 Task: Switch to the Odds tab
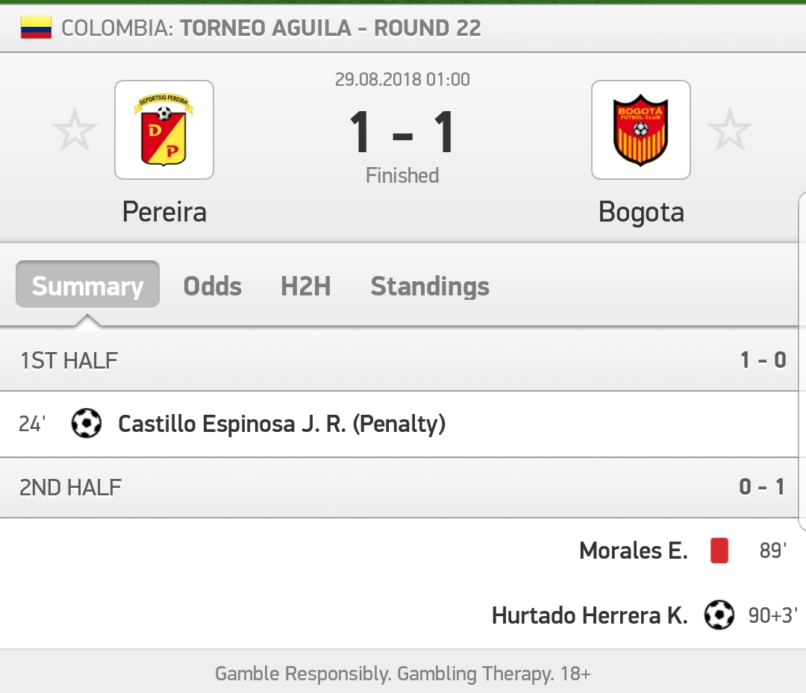click(212, 286)
